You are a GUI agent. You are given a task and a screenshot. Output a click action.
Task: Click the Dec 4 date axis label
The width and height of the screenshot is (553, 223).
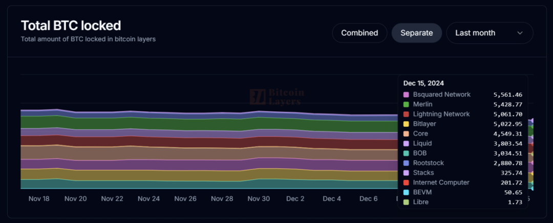332,198
